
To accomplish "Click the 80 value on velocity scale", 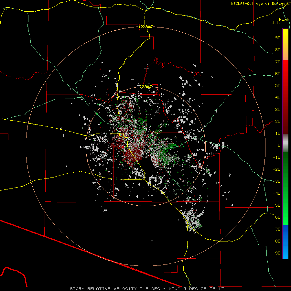I will coord(278,49).
